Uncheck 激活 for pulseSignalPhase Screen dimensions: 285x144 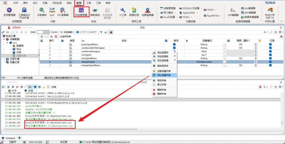tap(174, 44)
